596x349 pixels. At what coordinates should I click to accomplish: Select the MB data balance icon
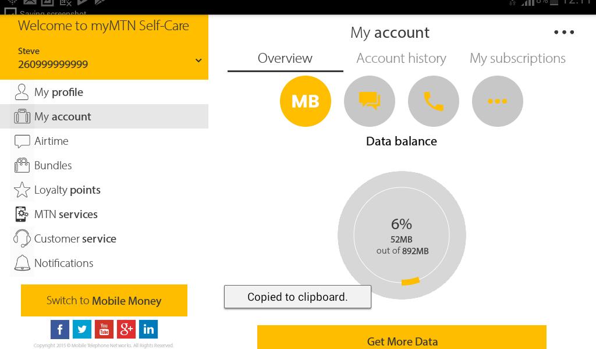[306, 101]
